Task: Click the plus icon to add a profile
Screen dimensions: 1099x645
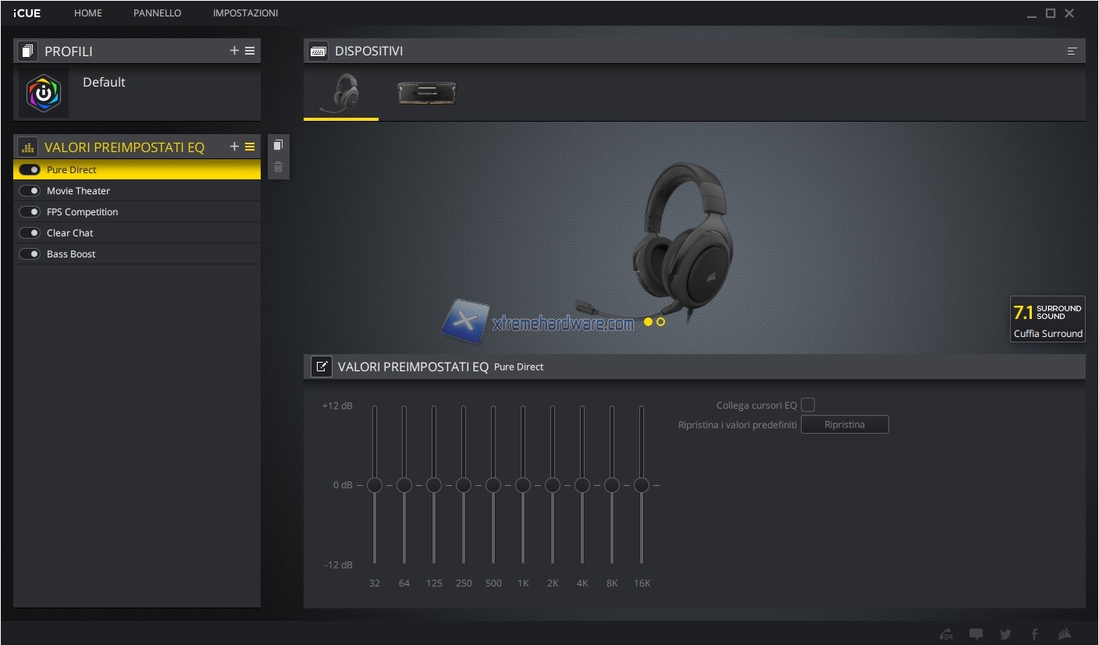Action: [234, 51]
